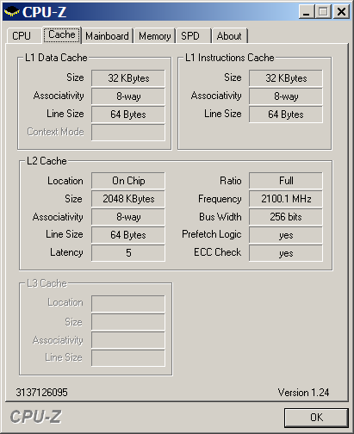354x434 pixels.
Task: Click the grayed 'L3 Cache' group label
Action: tap(47, 283)
